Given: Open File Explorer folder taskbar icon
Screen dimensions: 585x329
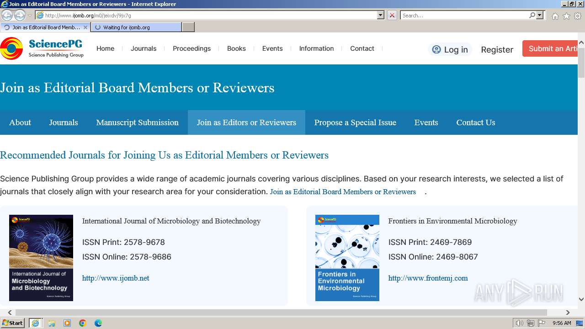Looking at the screenshot, I should (52, 323).
